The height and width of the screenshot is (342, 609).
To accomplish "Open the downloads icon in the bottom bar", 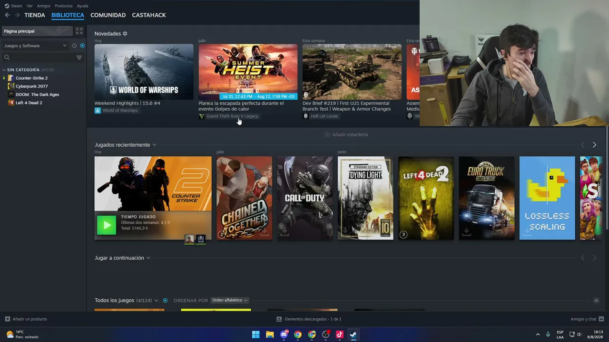I will coord(279,319).
